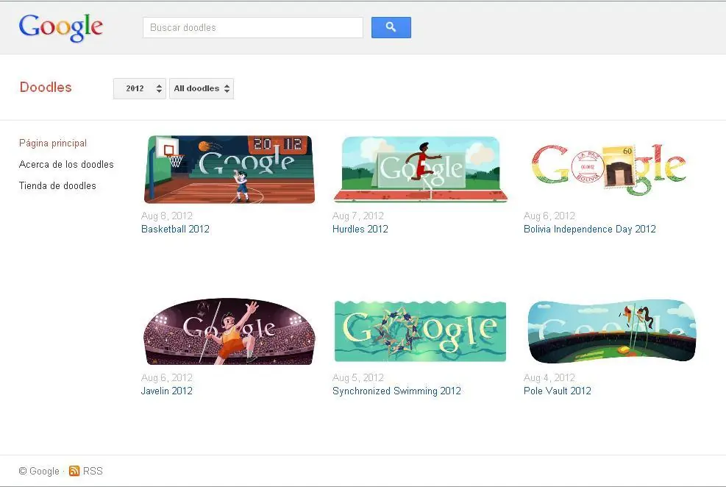726x487 pixels.
Task: Click the Doodles heading link
Action: (46, 87)
